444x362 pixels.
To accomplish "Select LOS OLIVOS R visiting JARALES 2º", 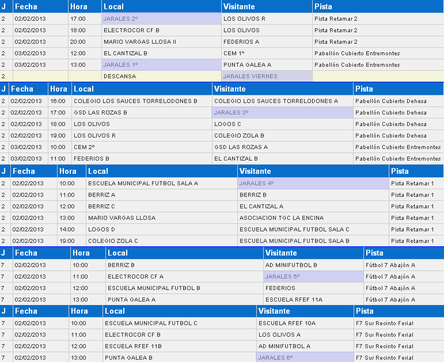I will pyautogui.click(x=267, y=19).
